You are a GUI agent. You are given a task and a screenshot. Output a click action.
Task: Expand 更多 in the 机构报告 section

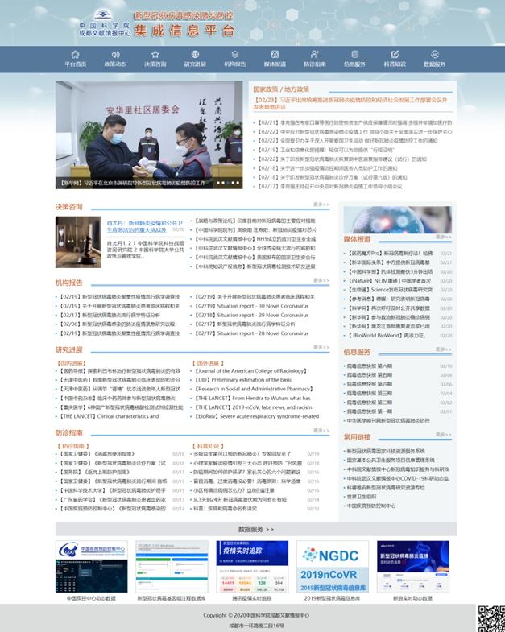[x=321, y=282]
